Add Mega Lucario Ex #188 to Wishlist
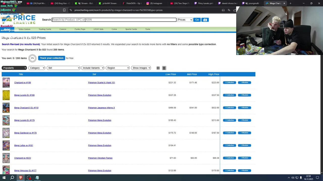 245,95
